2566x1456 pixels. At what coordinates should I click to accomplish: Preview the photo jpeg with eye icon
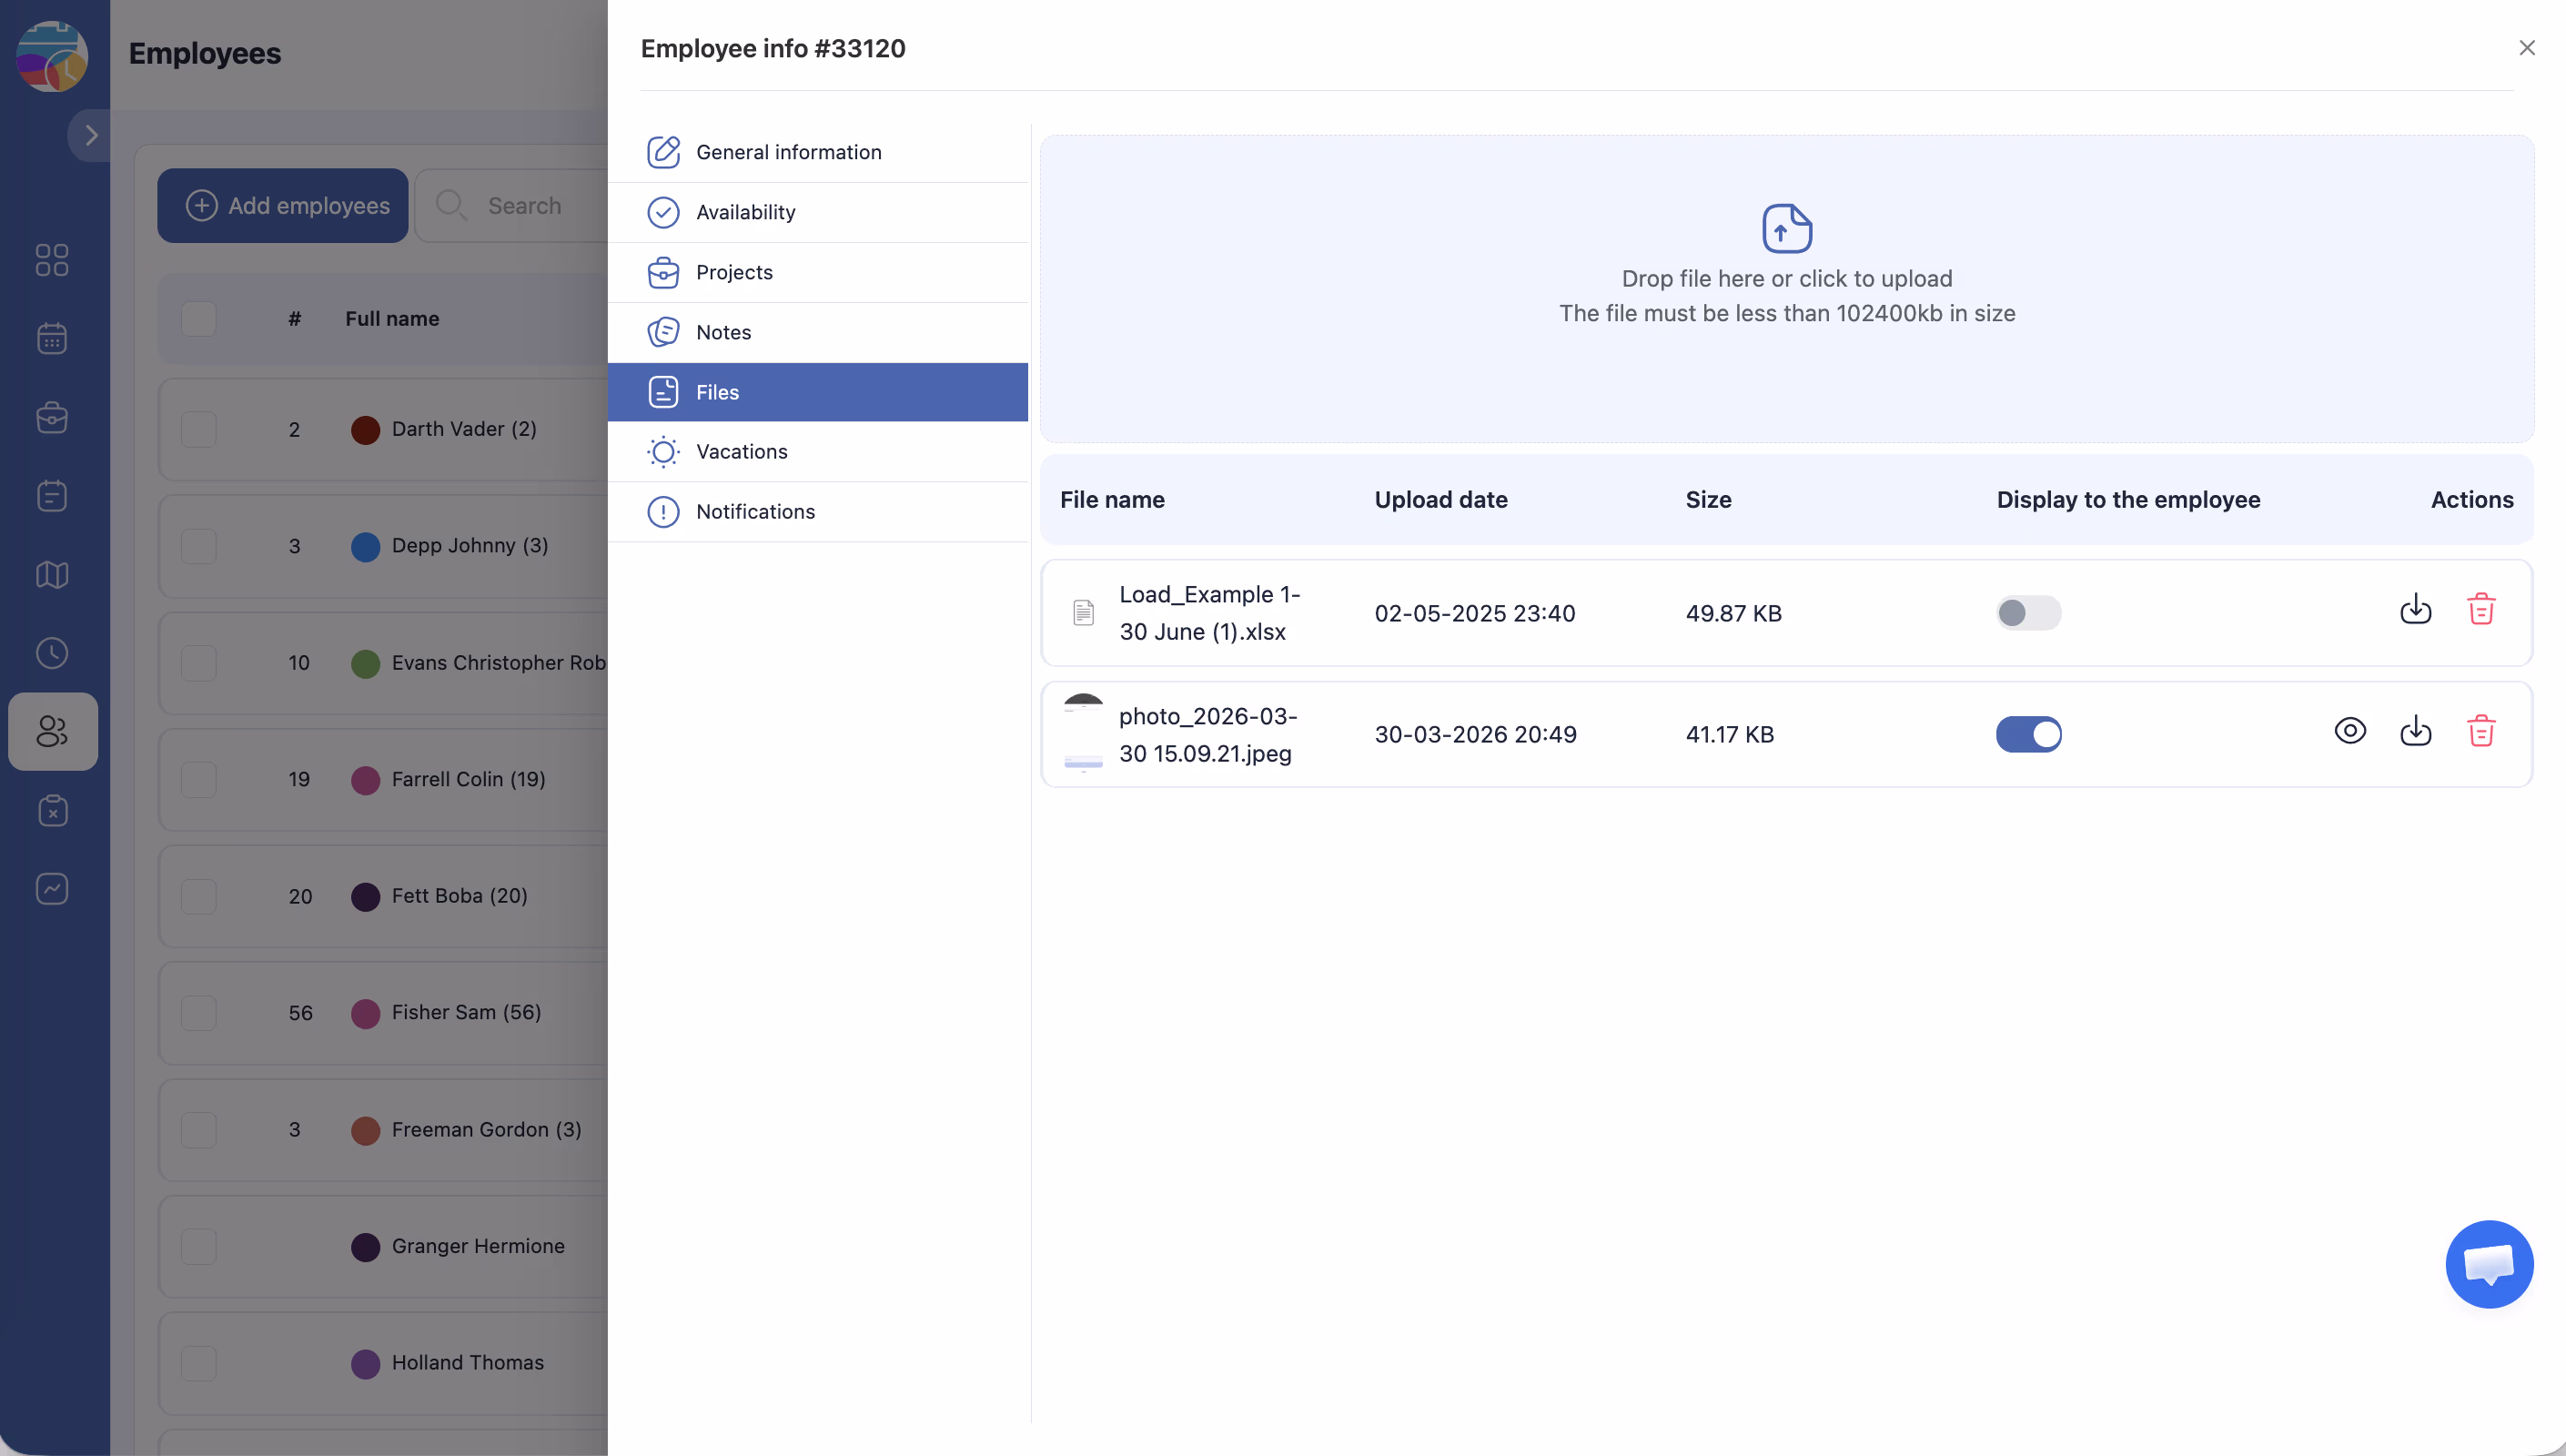point(2349,731)
